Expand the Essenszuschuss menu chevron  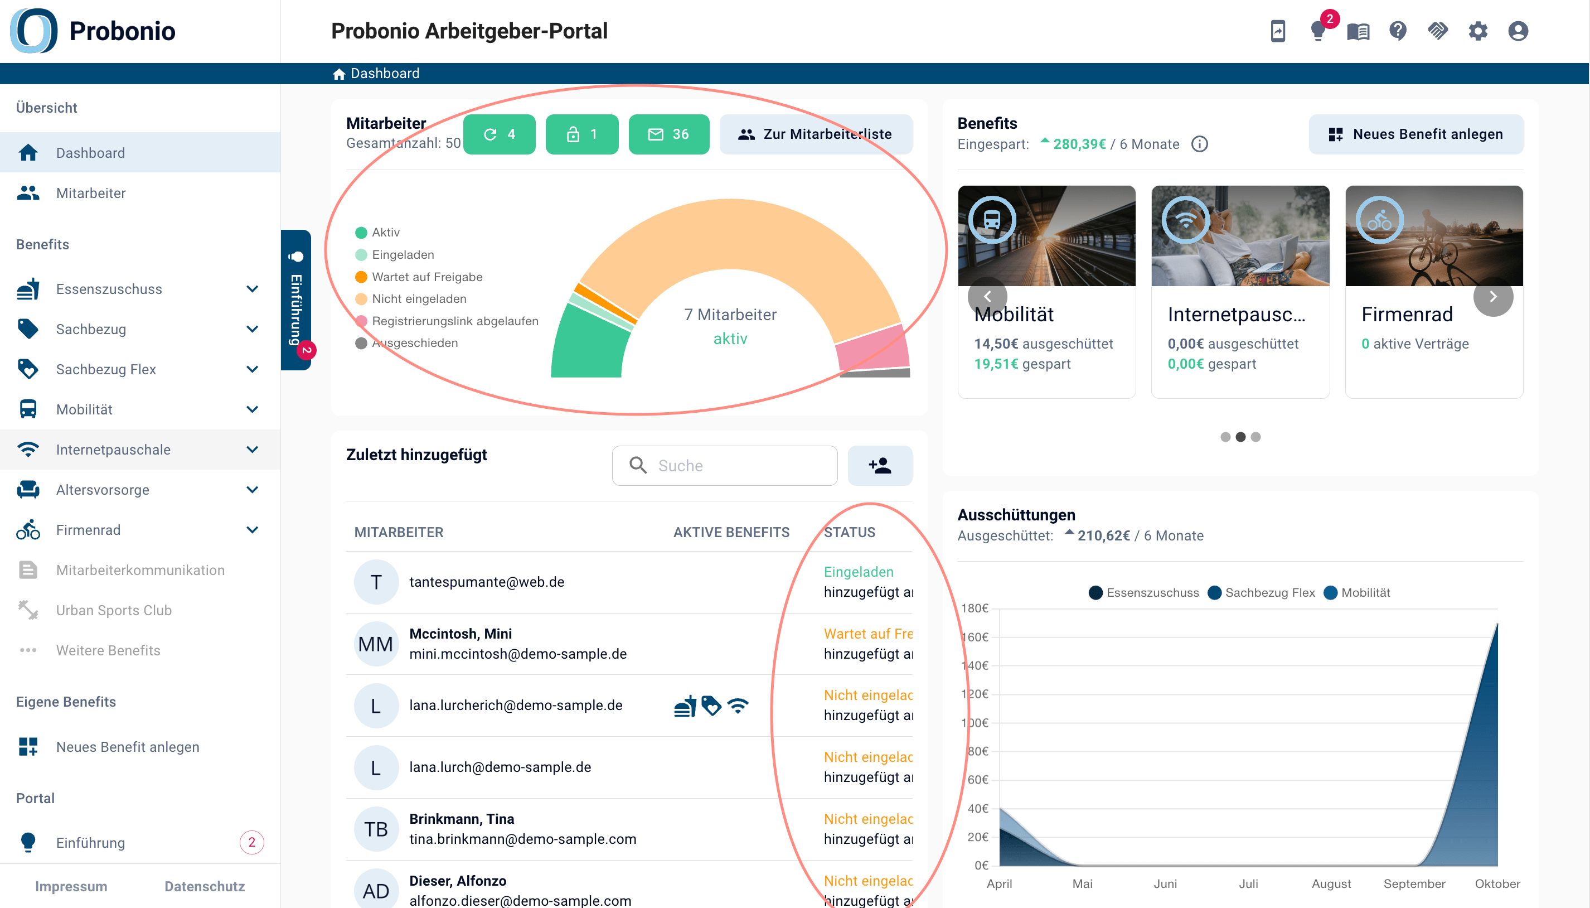252,289
